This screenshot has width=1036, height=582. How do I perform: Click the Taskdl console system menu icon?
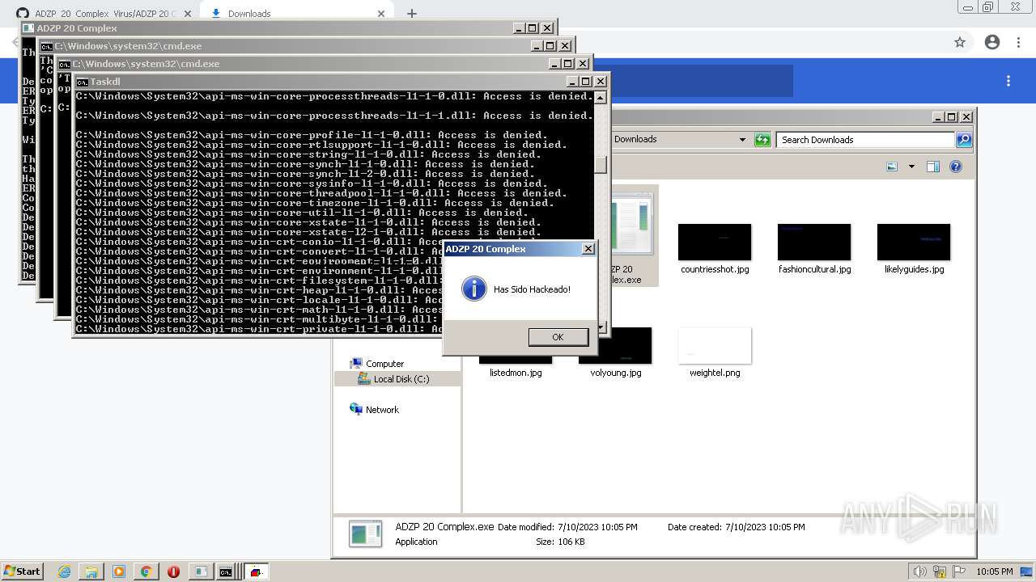[x=82, y=82]
